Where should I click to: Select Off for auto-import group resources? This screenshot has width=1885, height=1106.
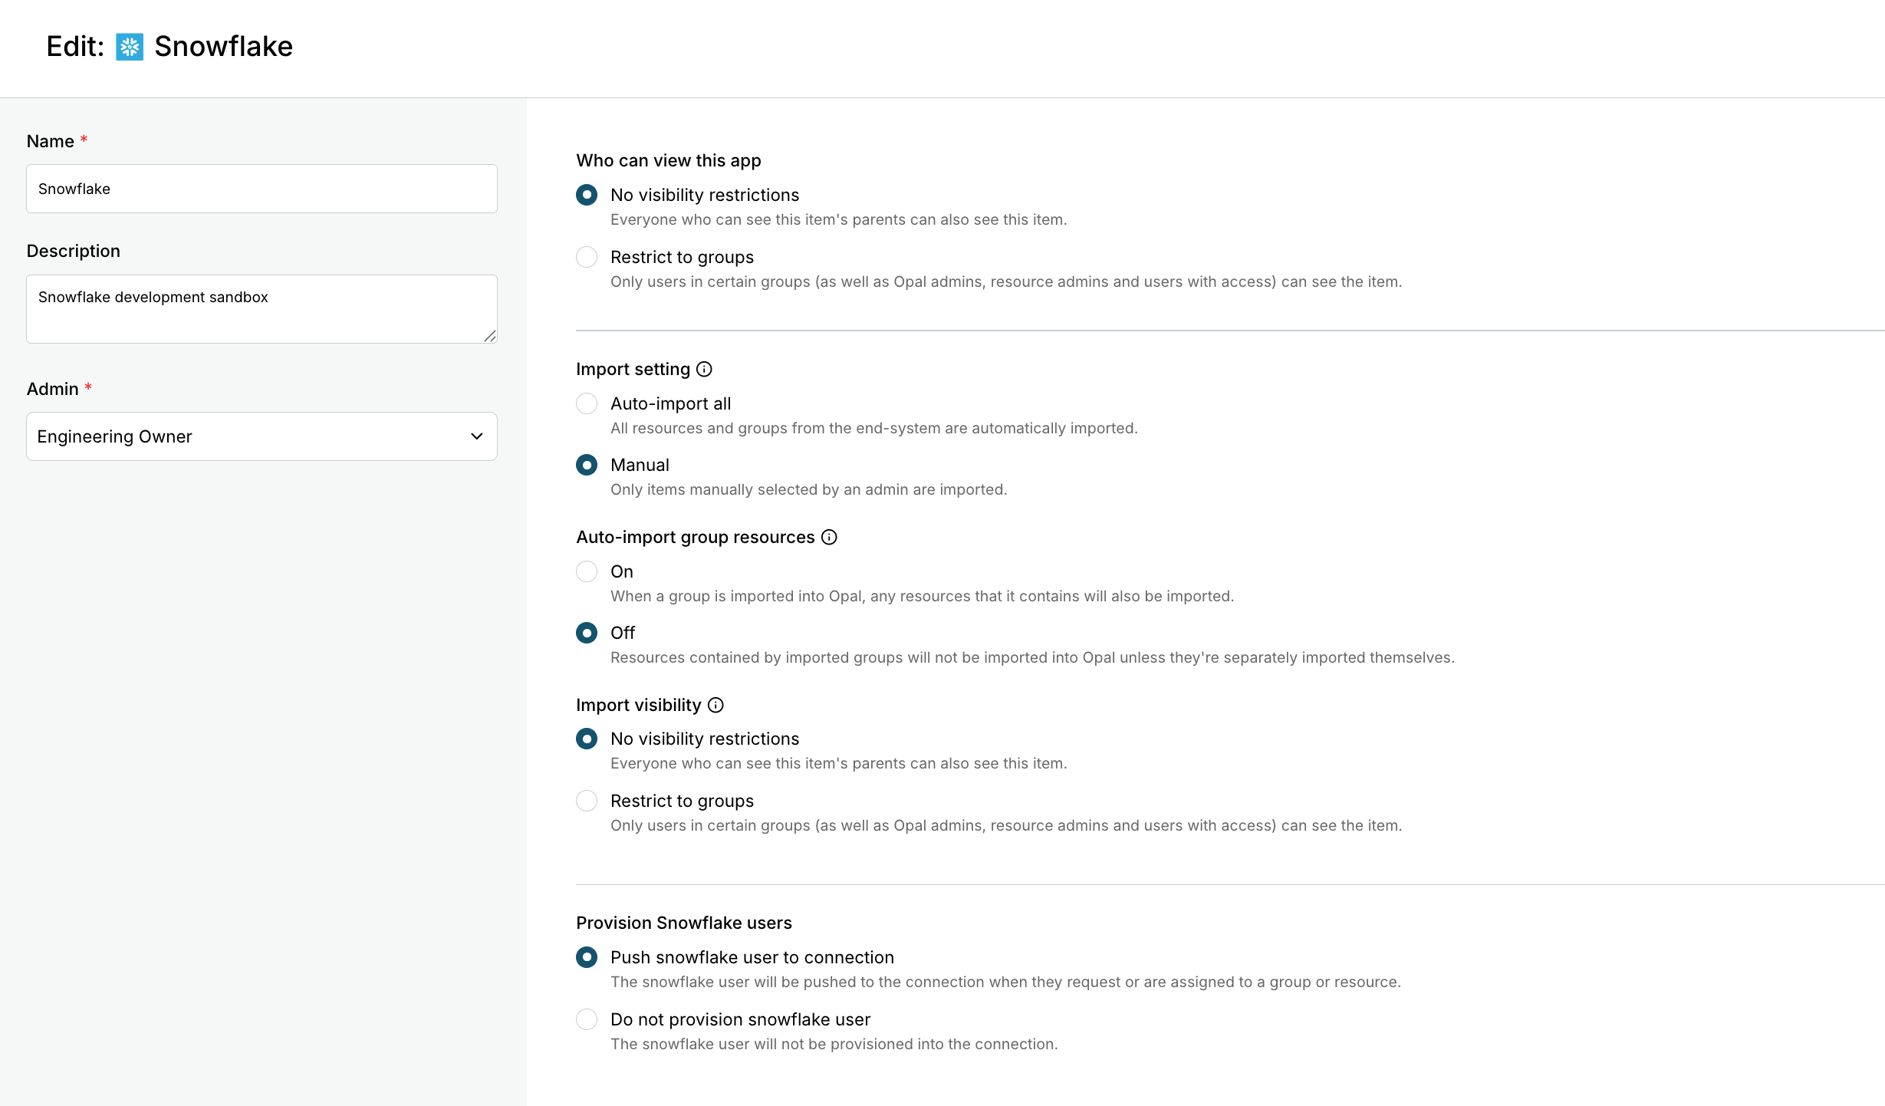[587, 633]
